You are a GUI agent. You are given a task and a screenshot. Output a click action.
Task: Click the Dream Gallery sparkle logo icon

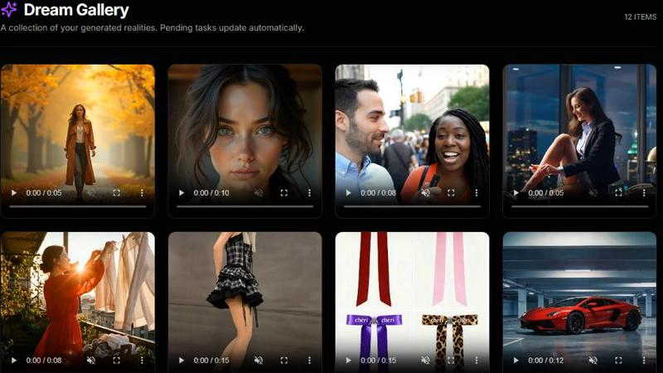[x=9, y=9]
